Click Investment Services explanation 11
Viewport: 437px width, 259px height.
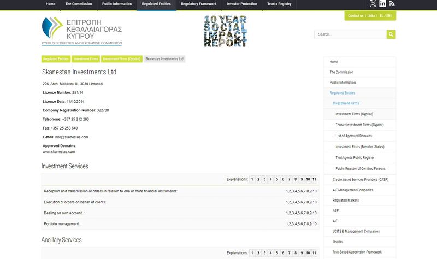click(x=315, y=179)
